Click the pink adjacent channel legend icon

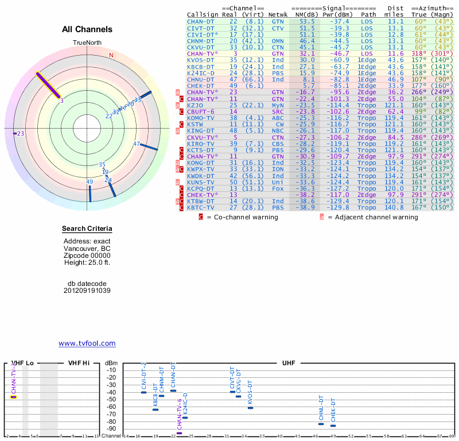pos(322,217)
